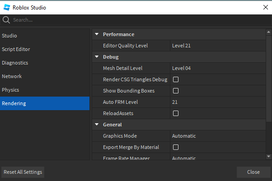Select the Graphics Mode label
The image size is (272, 181).
pyautogui.click(x=120, y=136)
